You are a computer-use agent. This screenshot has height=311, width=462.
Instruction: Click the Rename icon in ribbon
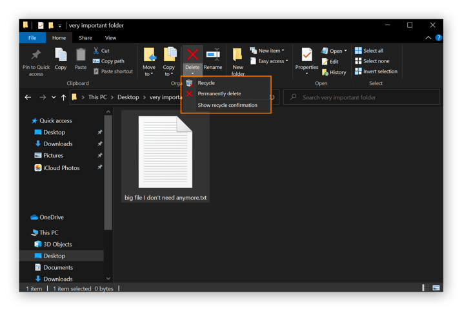click(x=213, y=55)
